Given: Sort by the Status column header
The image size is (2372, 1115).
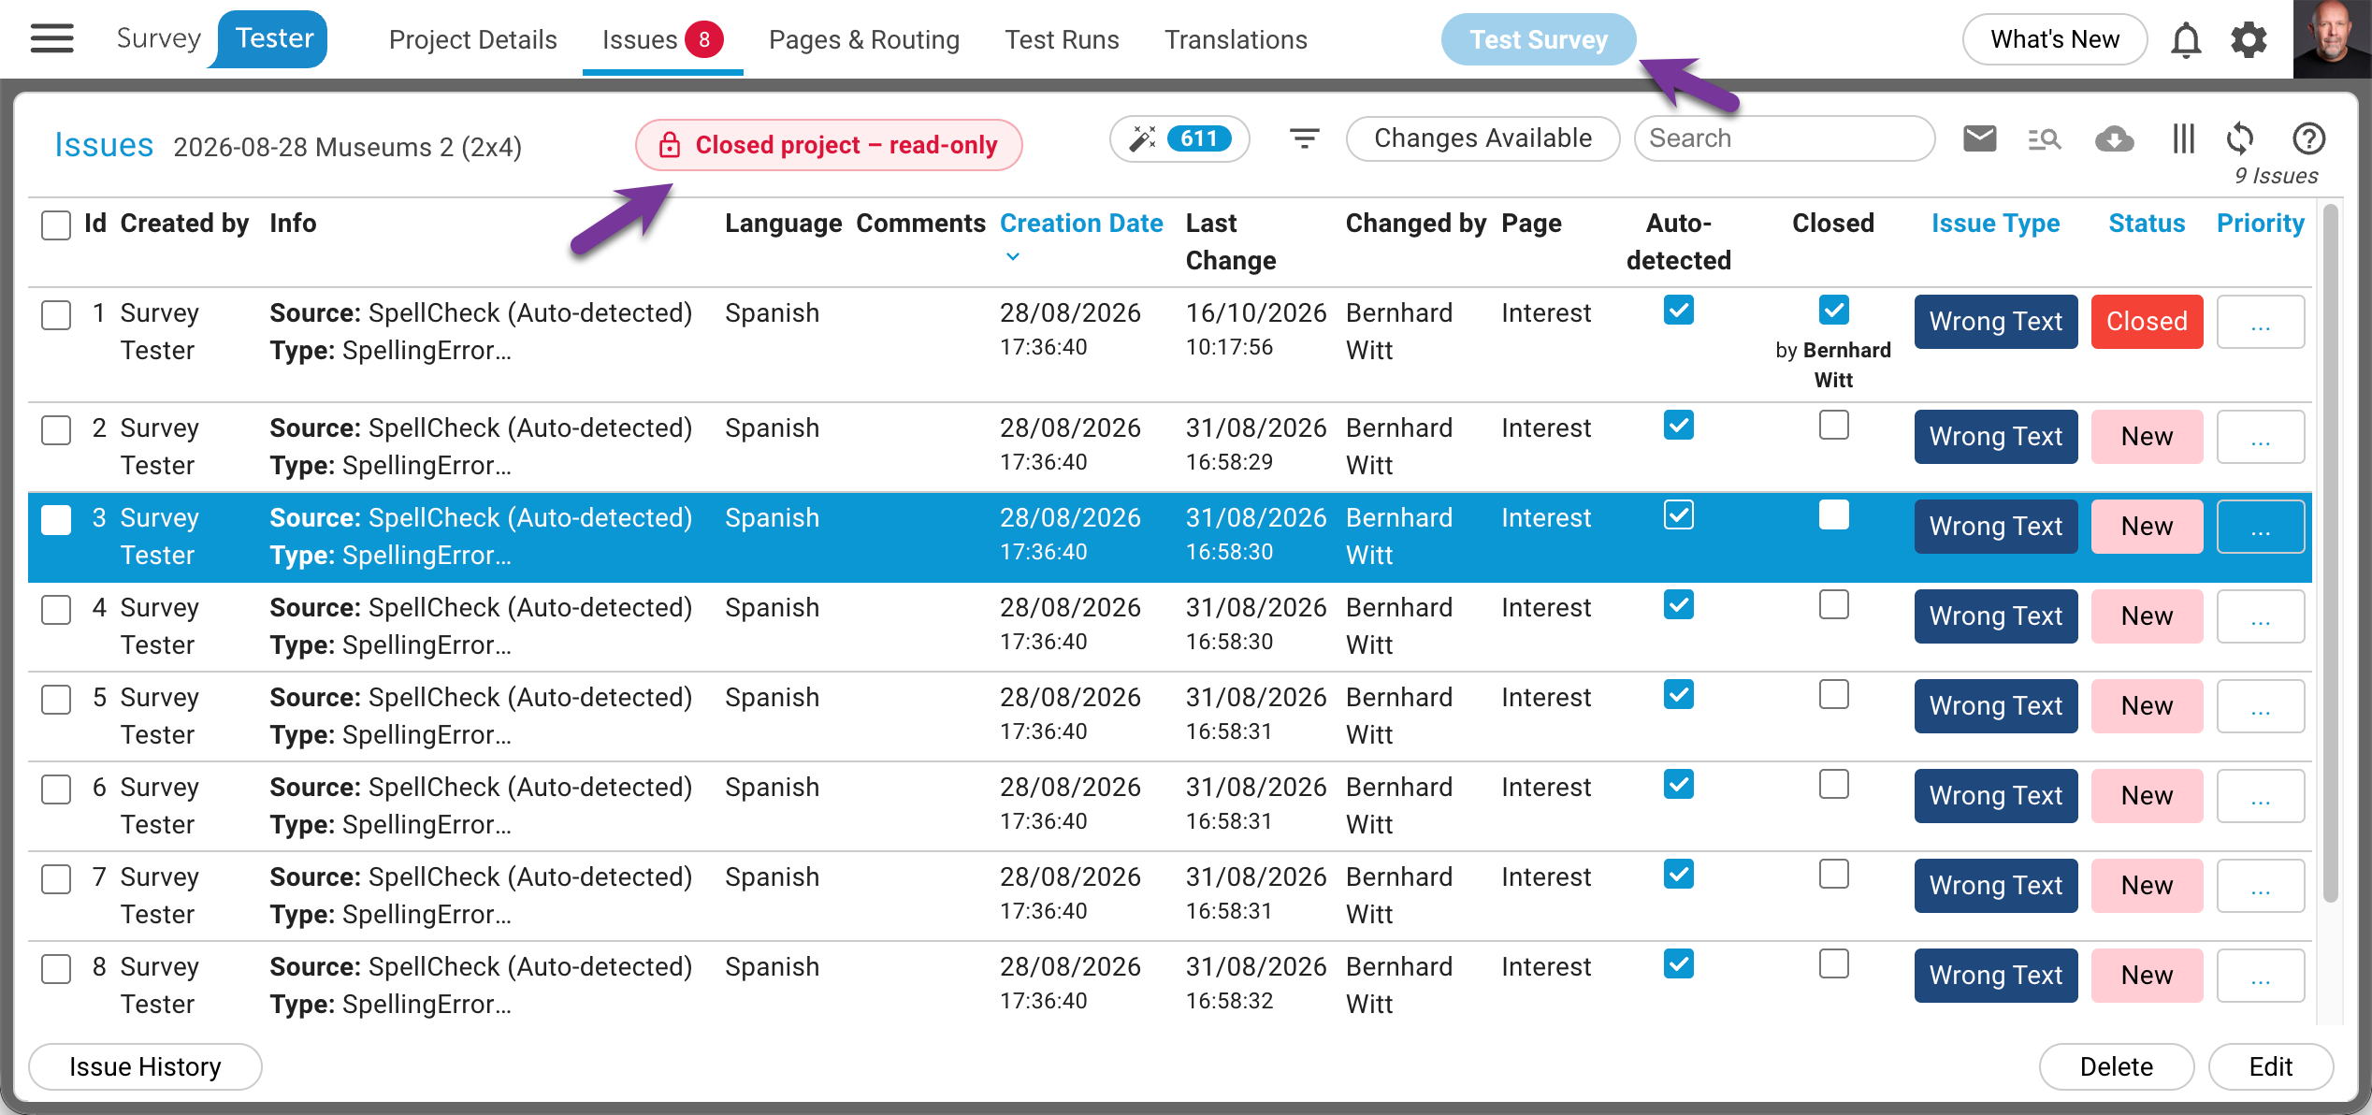Looking at the screenshot, I should pyautogui.click(x=2147, y=224).
